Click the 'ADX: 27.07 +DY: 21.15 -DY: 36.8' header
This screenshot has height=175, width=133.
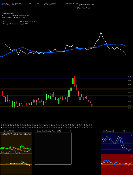coord(16,134)
